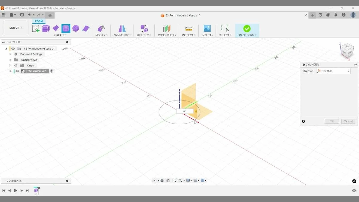Viewport: 359px width, 202px height.
Task: Hide the 63 Form Modeling Vase v1 component
Action: coord(13,48)
